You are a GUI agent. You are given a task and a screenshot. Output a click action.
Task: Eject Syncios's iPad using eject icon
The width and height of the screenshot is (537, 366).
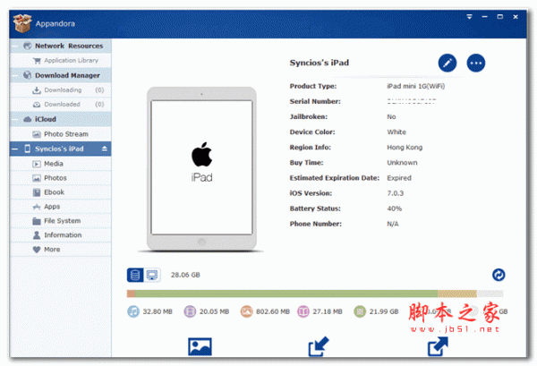coord(105,149)
